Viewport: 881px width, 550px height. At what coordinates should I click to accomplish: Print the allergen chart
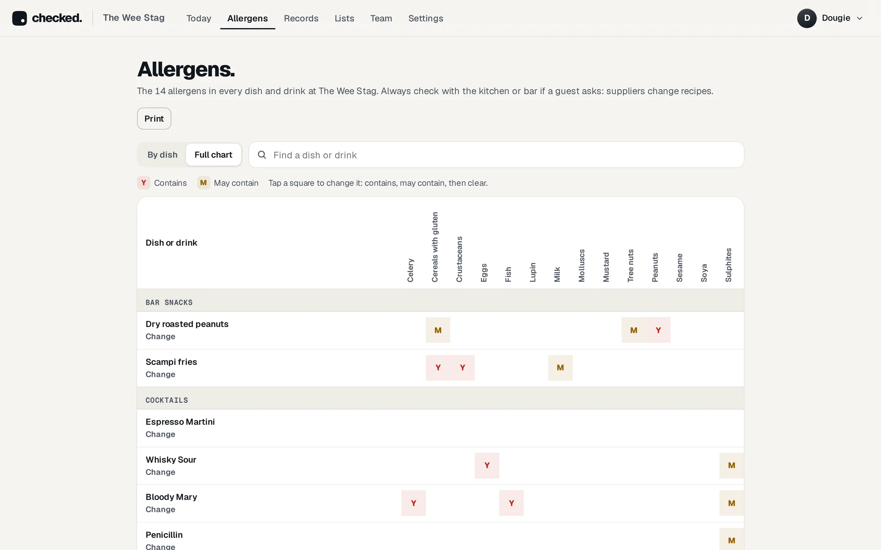[154, 118]
